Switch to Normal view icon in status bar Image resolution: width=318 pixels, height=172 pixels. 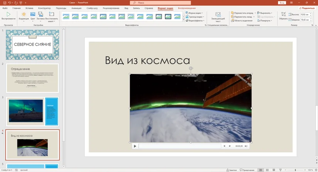point(261,170)
